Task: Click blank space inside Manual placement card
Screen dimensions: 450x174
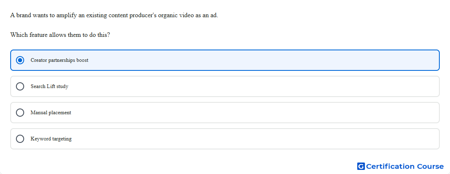Action: point(258,113)
